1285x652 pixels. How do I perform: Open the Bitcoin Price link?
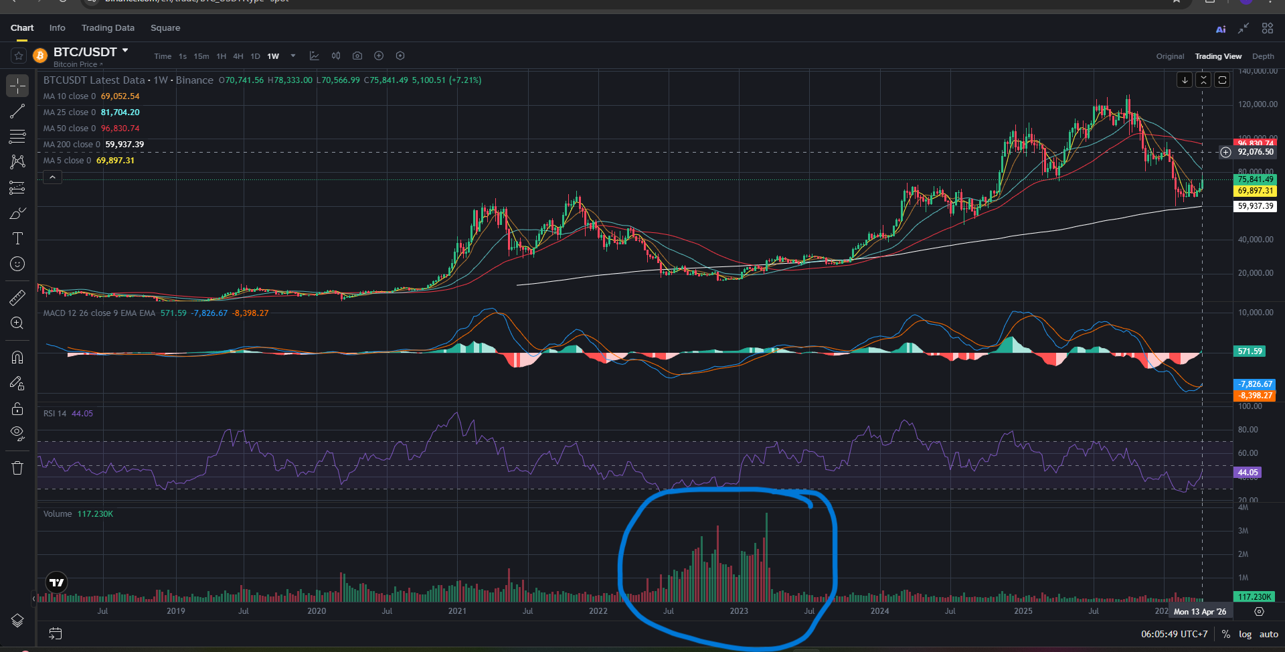[x=78, y=64]
